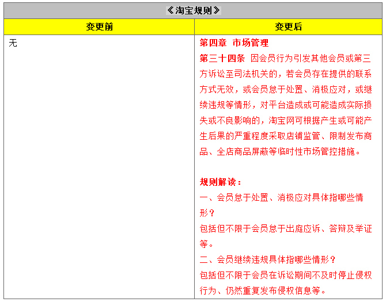This screenshot has height=302, width=386.
Task: Click line 方诉讼至司法机关的
Action: pyautogui.click(x=286, y=74)
